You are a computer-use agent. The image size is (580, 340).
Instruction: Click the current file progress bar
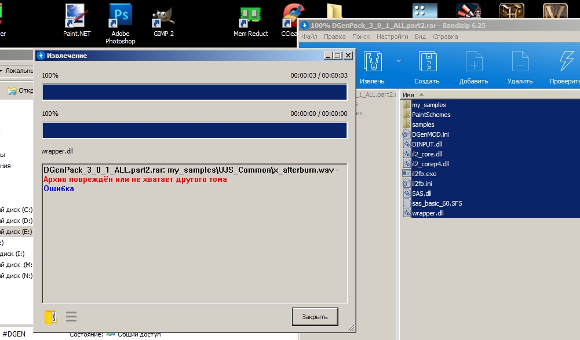(195, 130)
